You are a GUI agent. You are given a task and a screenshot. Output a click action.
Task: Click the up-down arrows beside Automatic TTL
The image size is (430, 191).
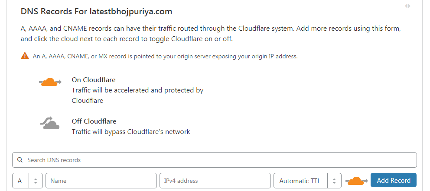tap(334, 181)
